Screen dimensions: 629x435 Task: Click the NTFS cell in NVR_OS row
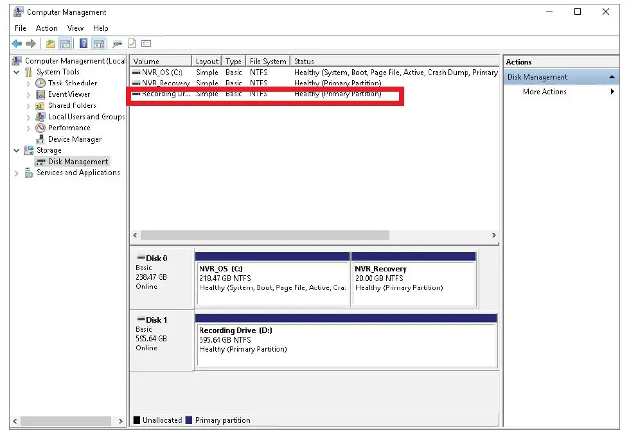click(x=259, y=72)
